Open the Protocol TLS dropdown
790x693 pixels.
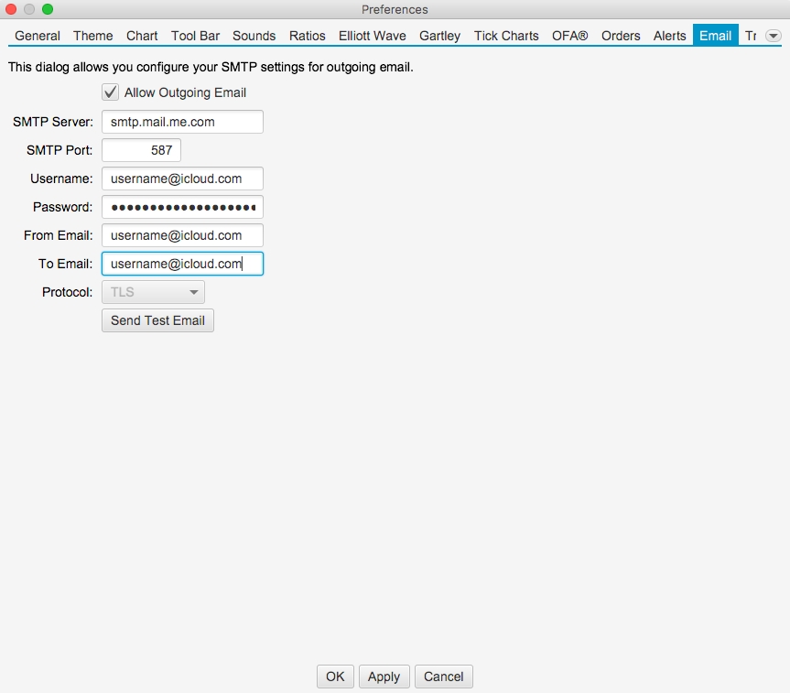pos(153,292)
